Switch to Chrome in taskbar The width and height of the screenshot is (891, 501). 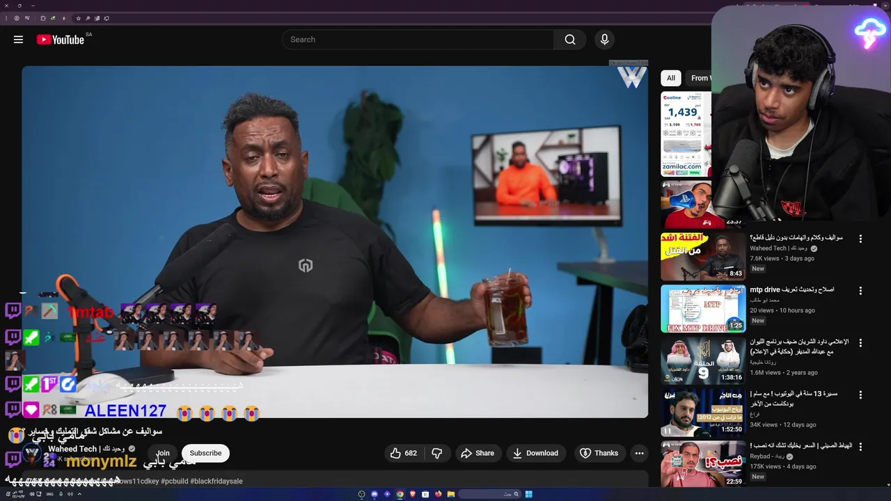coord(400,494)
